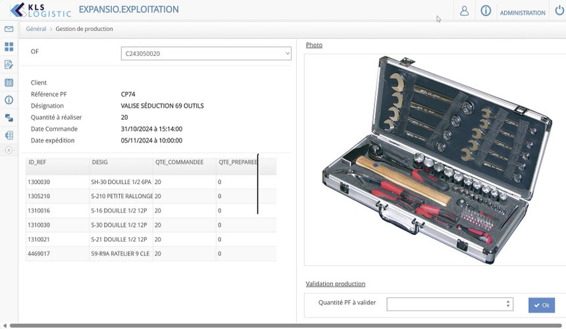Click the horizontal scrollbar at bottom
Screen dimensions: 566x329
point(287,326)
